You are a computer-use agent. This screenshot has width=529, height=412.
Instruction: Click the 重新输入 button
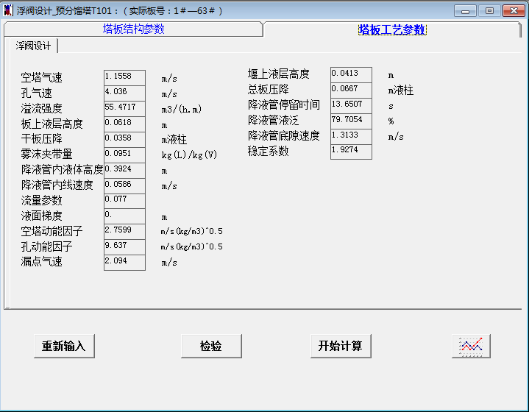coord(64,346)
